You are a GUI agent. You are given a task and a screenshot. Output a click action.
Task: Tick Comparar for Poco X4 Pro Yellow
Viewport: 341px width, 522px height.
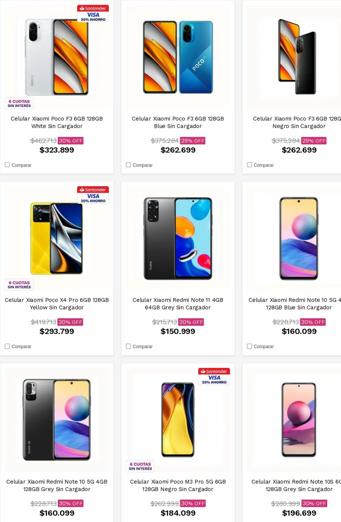(x=7, y=346)
